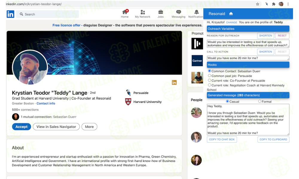Click the Call to Action text box
The height and width of the screenshot is (179, 299).
coord(248,58)
